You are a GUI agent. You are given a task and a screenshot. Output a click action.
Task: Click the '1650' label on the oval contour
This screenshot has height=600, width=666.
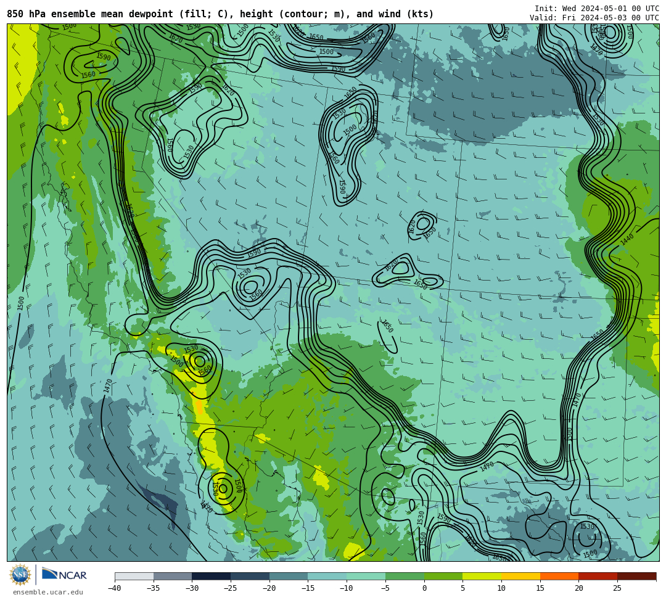387,326
